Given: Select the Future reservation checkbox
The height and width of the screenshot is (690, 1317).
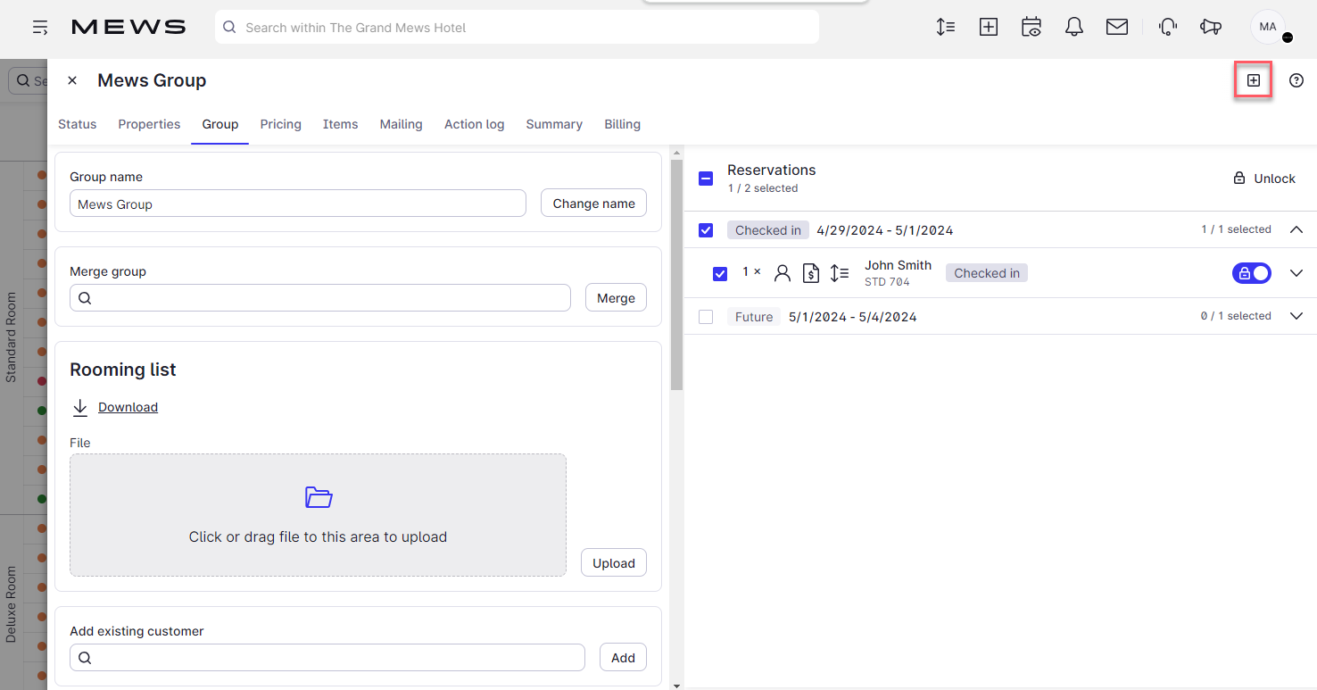Looking at the screenshot, I should pos(706,316).
